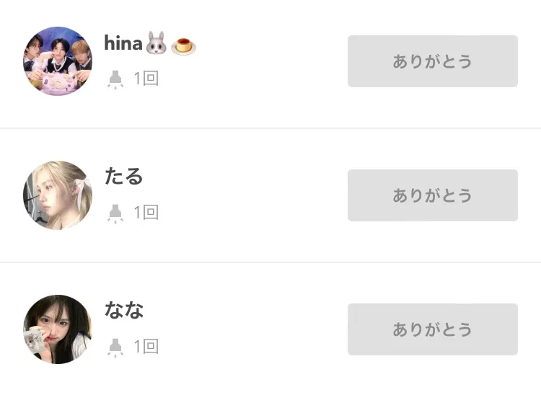Click the spotlight lamp icon under hina
541x395 pixels.
[115, 79]
